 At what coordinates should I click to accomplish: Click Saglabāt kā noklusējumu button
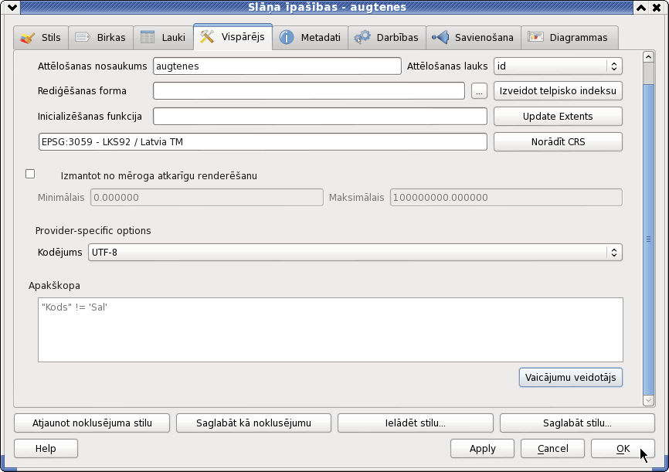(x=254, y=423)
